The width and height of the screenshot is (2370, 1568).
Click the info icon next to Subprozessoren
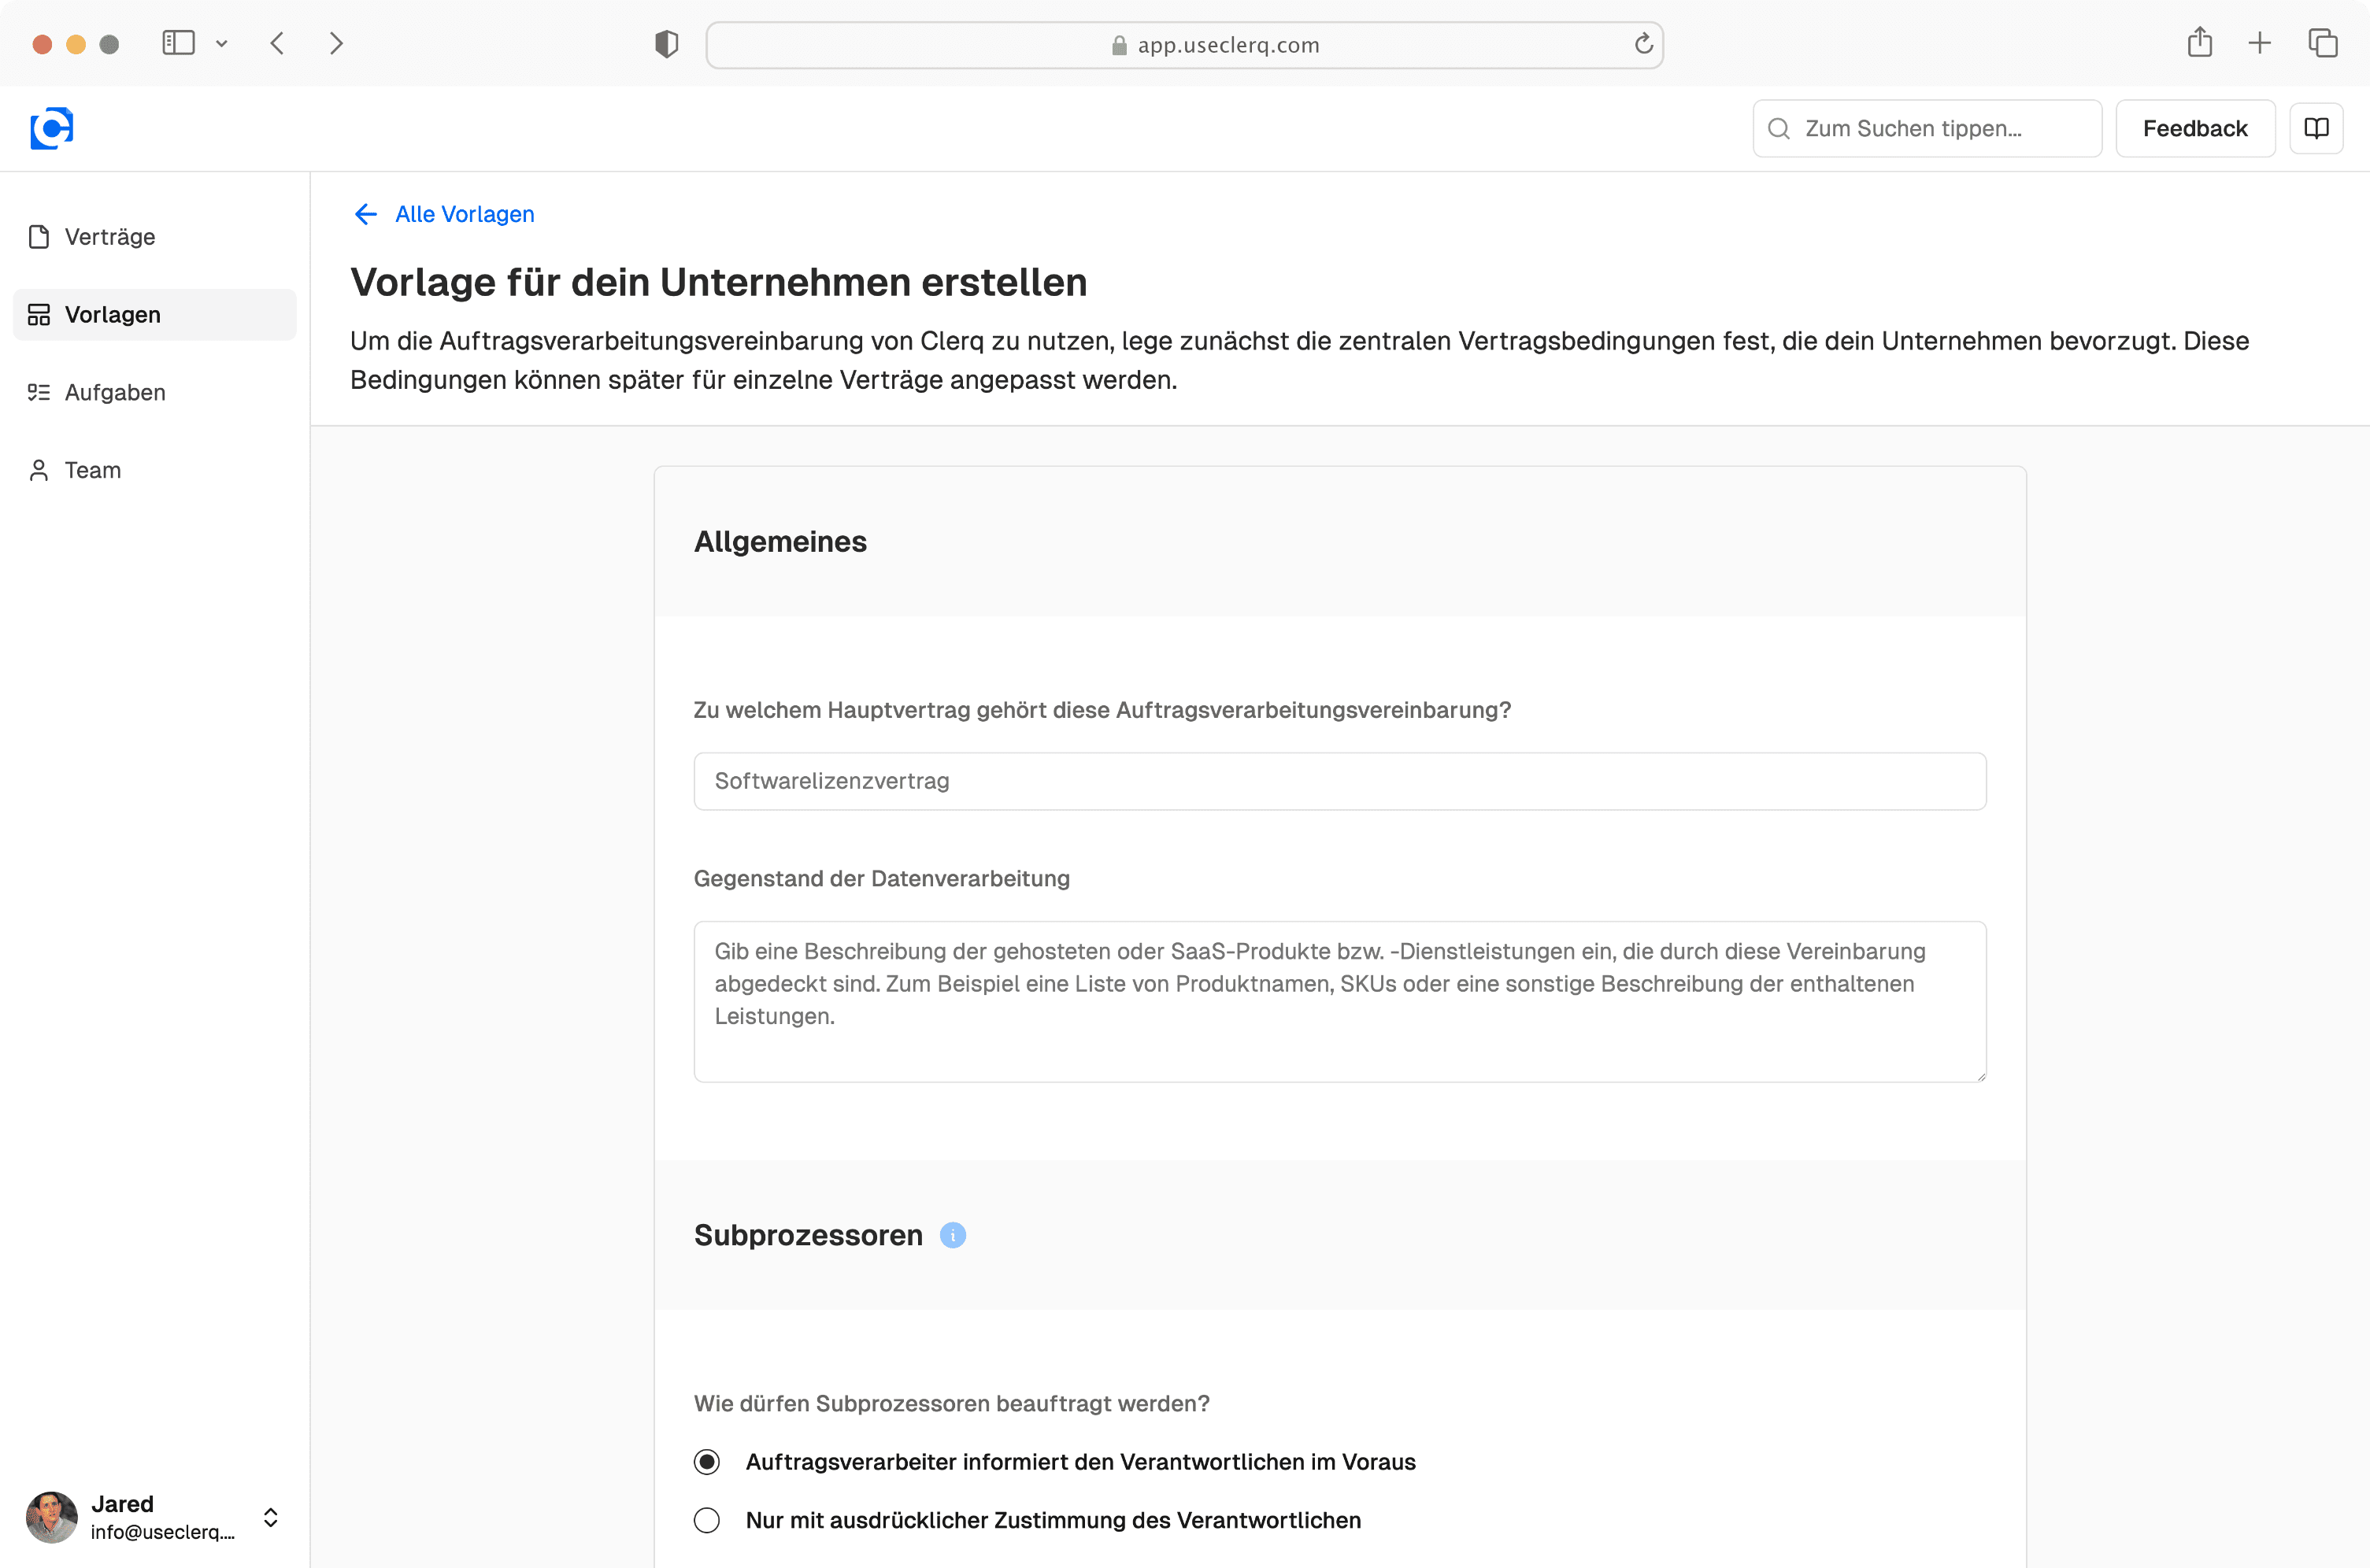point(952,1235)
